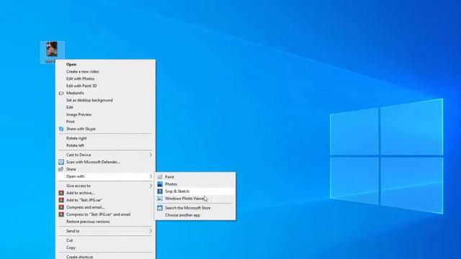Choose Edit with Paint 3D
Image resolution: width=461 pixels, height=259 pixels.
(105, 86)
